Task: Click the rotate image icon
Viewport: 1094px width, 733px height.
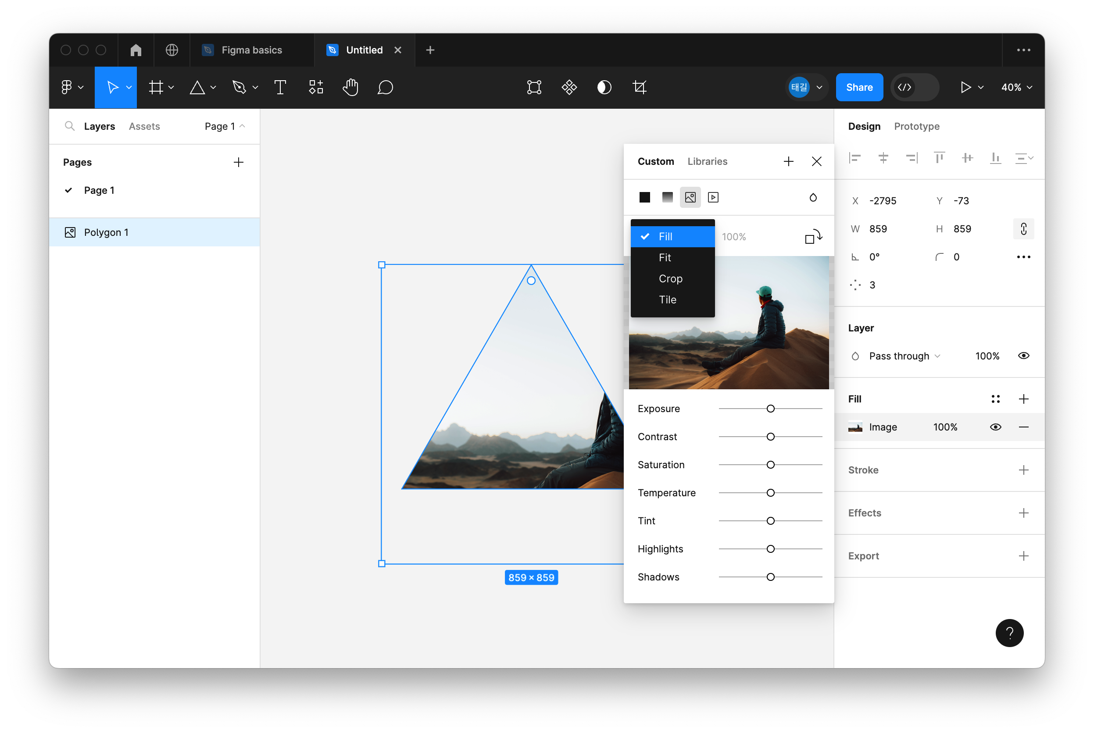Action: (x=813, y=237)
